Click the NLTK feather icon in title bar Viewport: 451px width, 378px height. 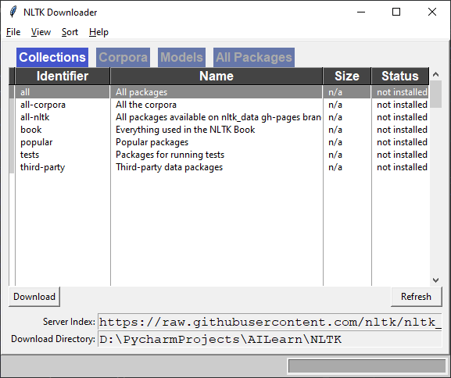13,12
